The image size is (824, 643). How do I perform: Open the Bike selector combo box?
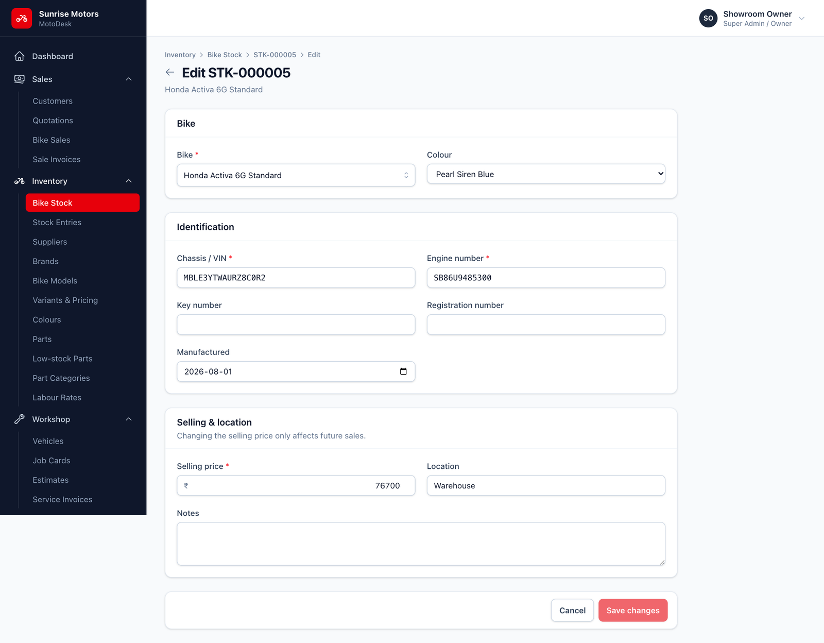296,175
